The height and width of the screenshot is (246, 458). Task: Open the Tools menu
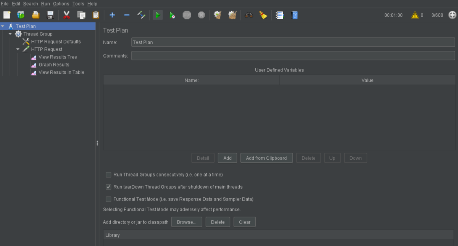(78, 3)
